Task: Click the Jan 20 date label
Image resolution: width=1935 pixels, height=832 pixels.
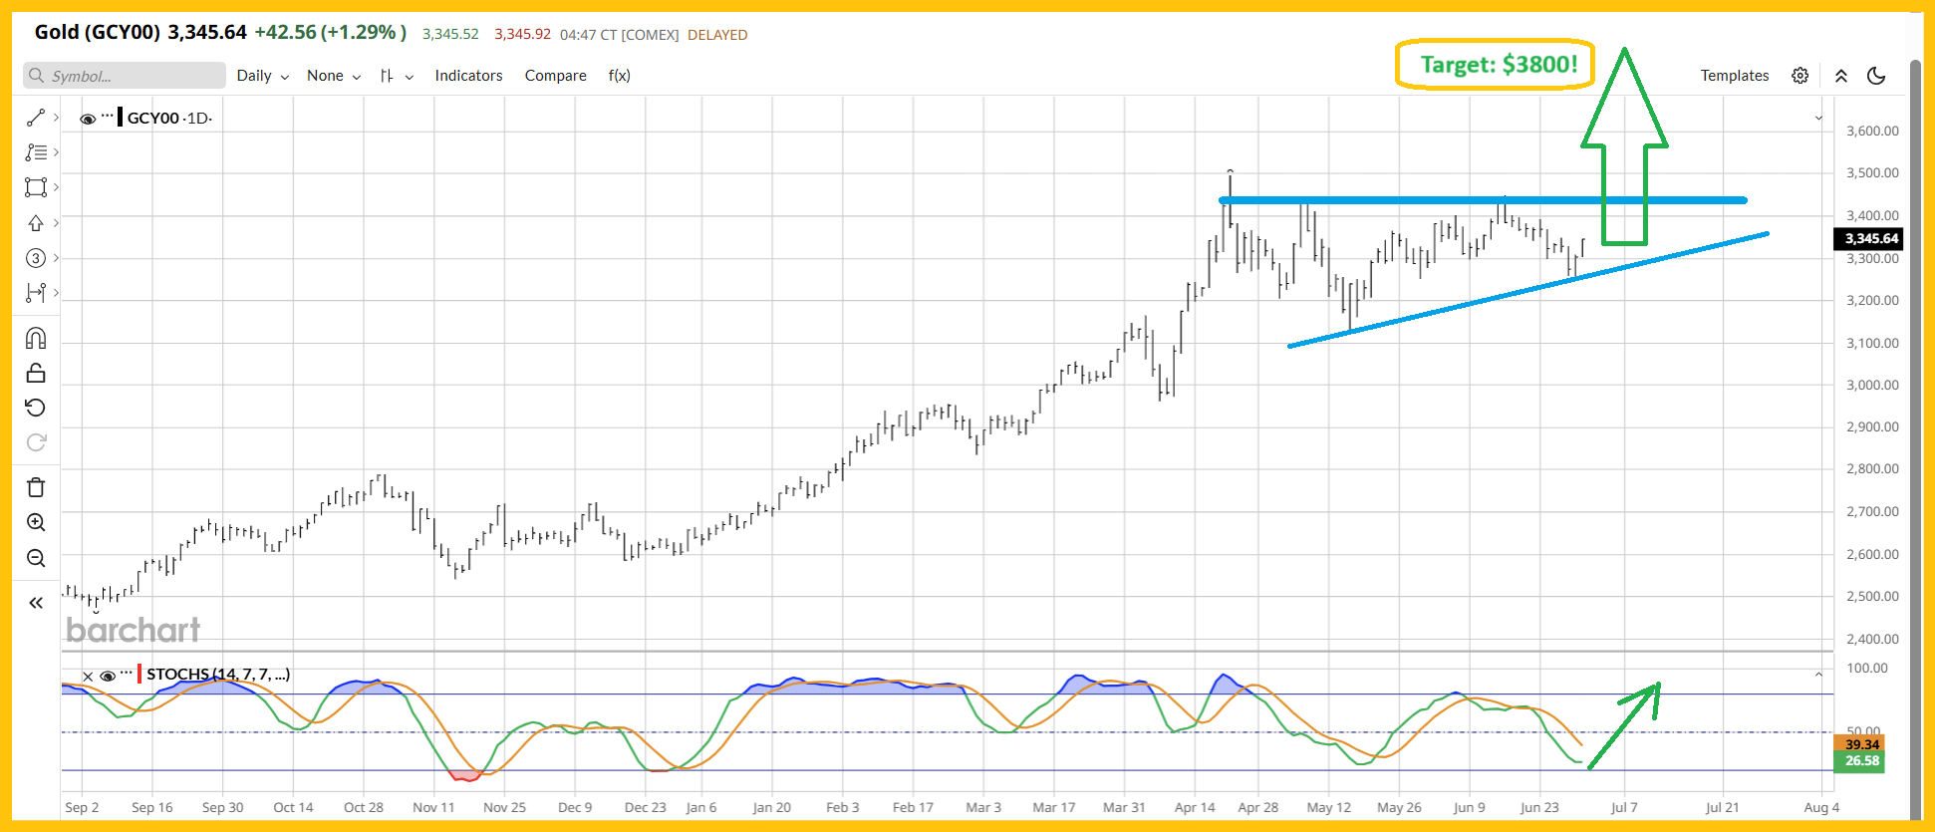Action: 772,807
